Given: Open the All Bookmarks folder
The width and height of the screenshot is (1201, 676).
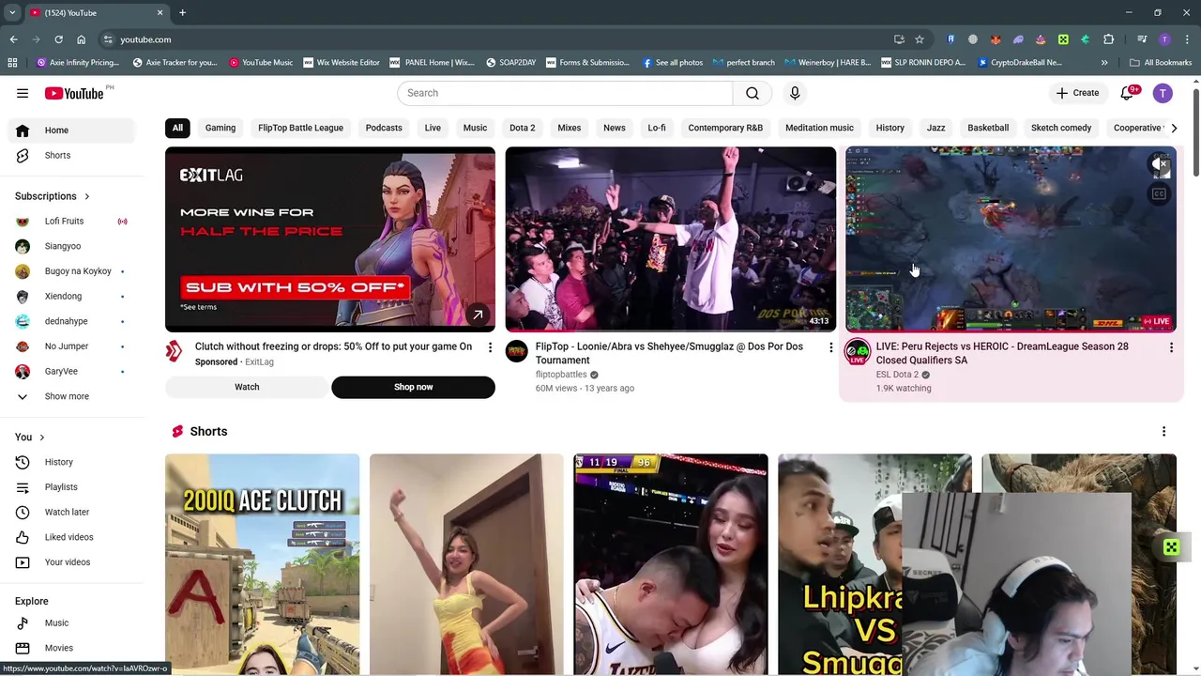Looking at the screenshot, I should (x=1161, y=63).
